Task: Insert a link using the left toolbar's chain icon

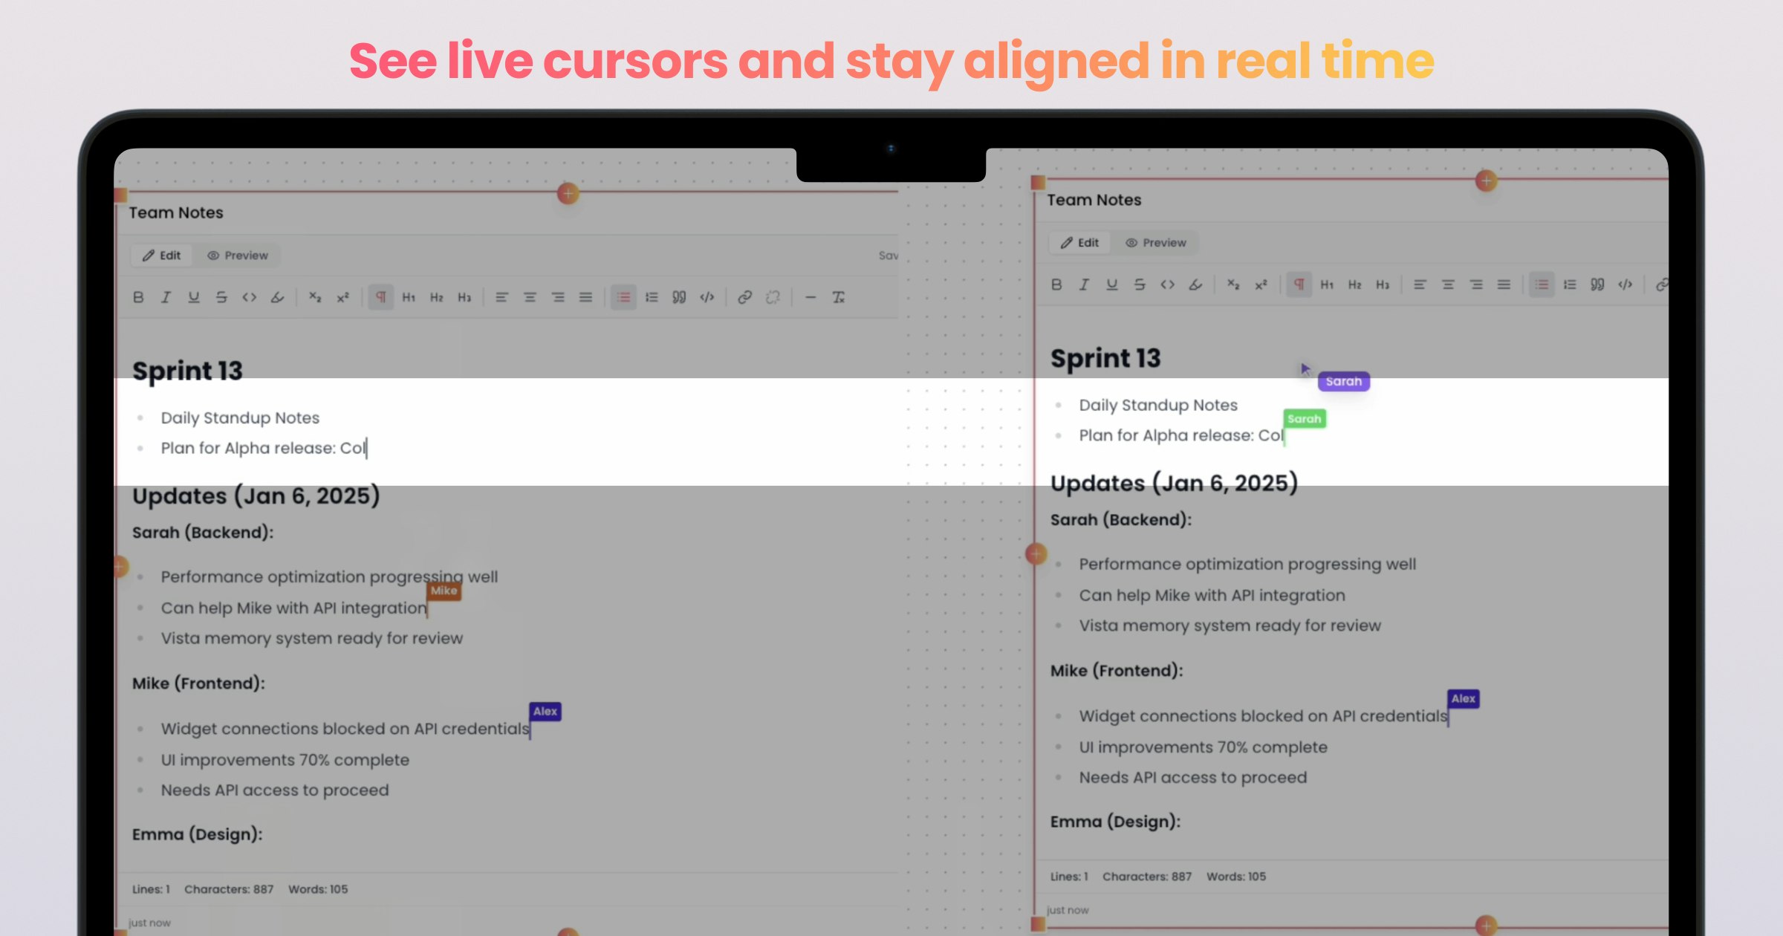Action: click(744, 297)
